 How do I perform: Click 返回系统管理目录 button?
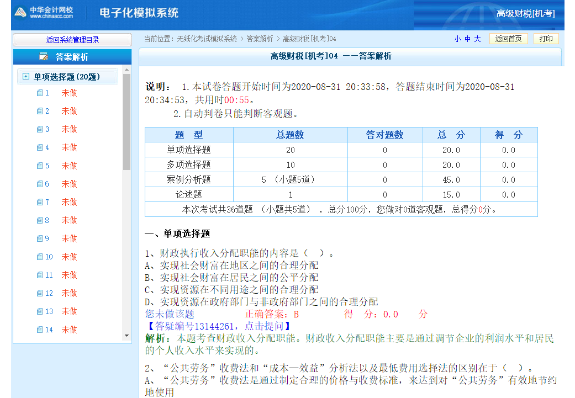pyautogui.click(x=72, y=40)
